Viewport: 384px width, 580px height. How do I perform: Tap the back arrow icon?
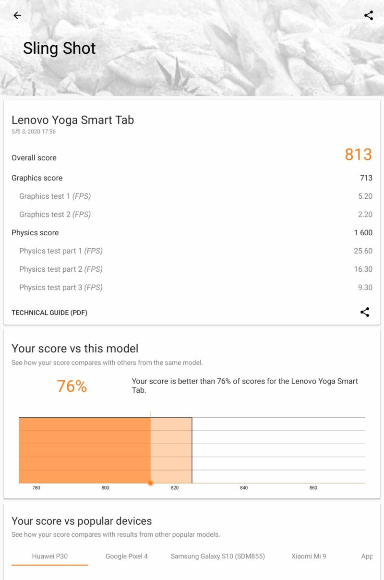coord(17,15)
